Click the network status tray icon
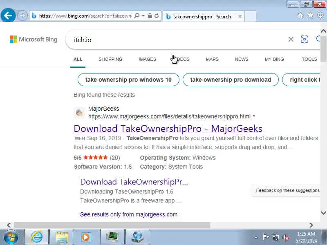Screen dimensions: 327x245 click(276, 237)
